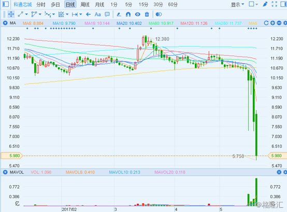287x212 pixels.
Task: Zoom in the chart with plus icon
Action: 272,23
